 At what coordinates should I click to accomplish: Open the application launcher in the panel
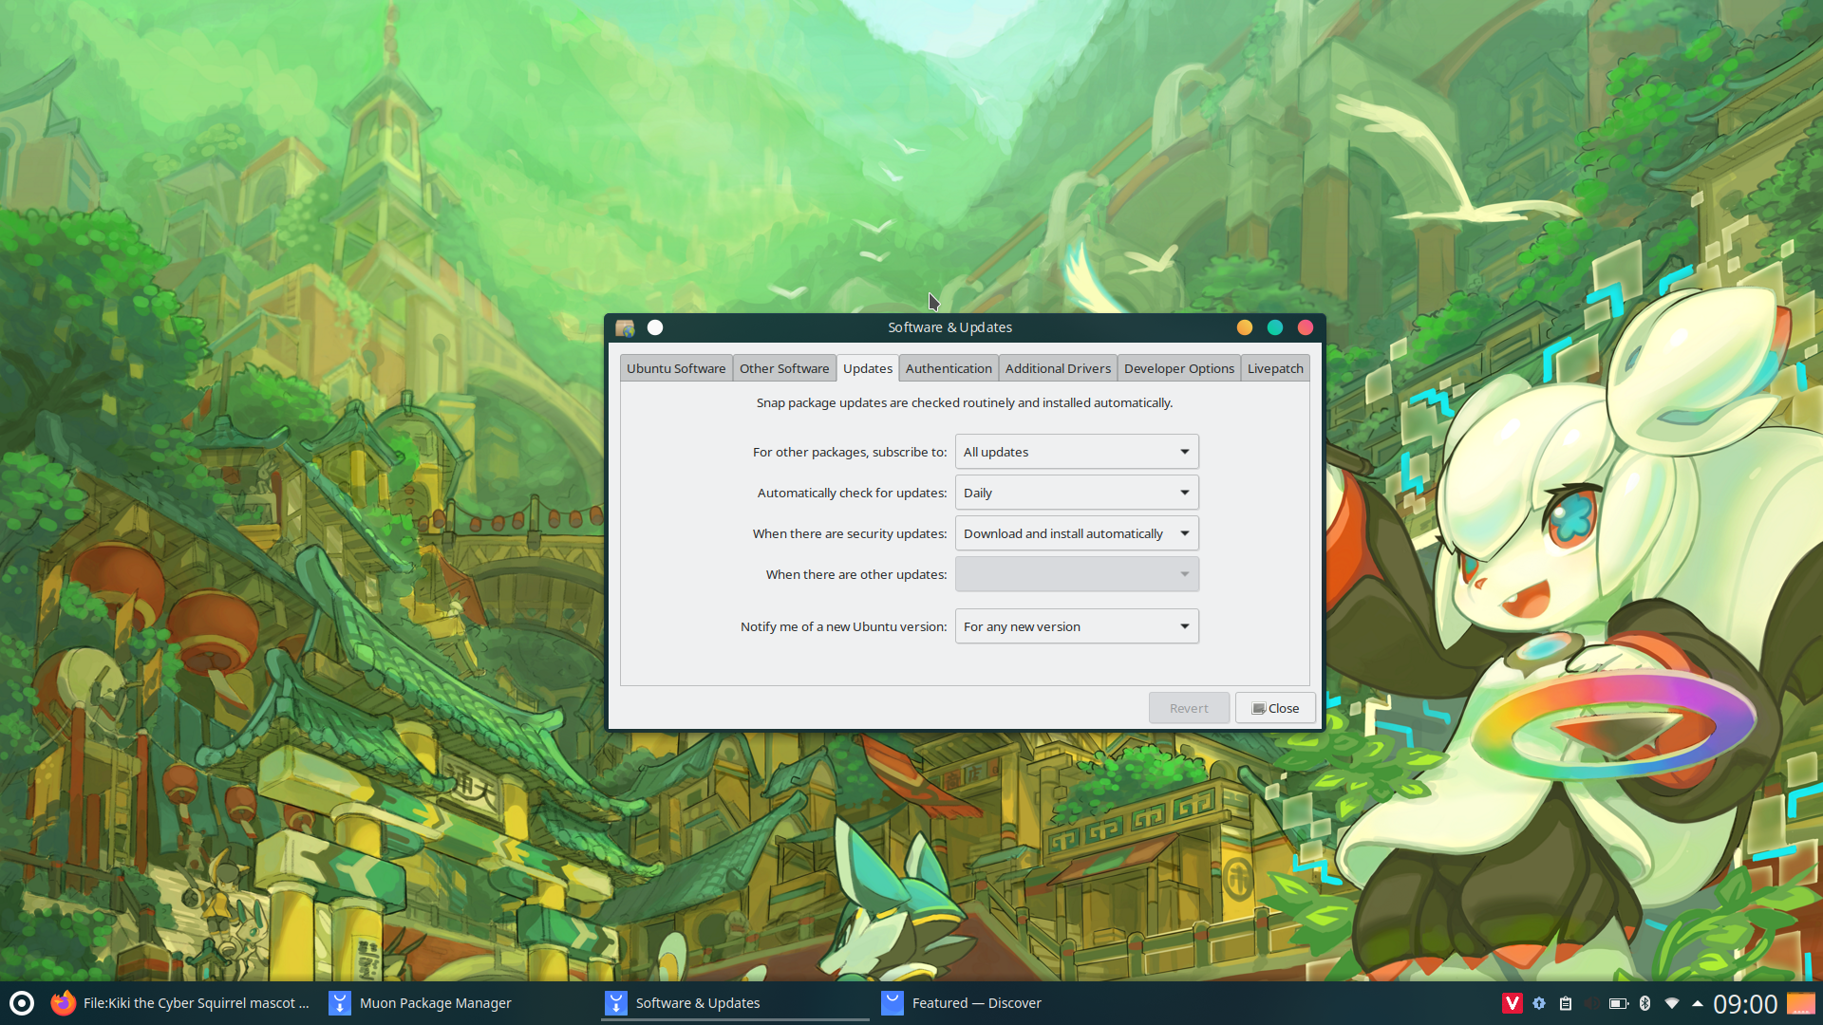pos(22,1003)
